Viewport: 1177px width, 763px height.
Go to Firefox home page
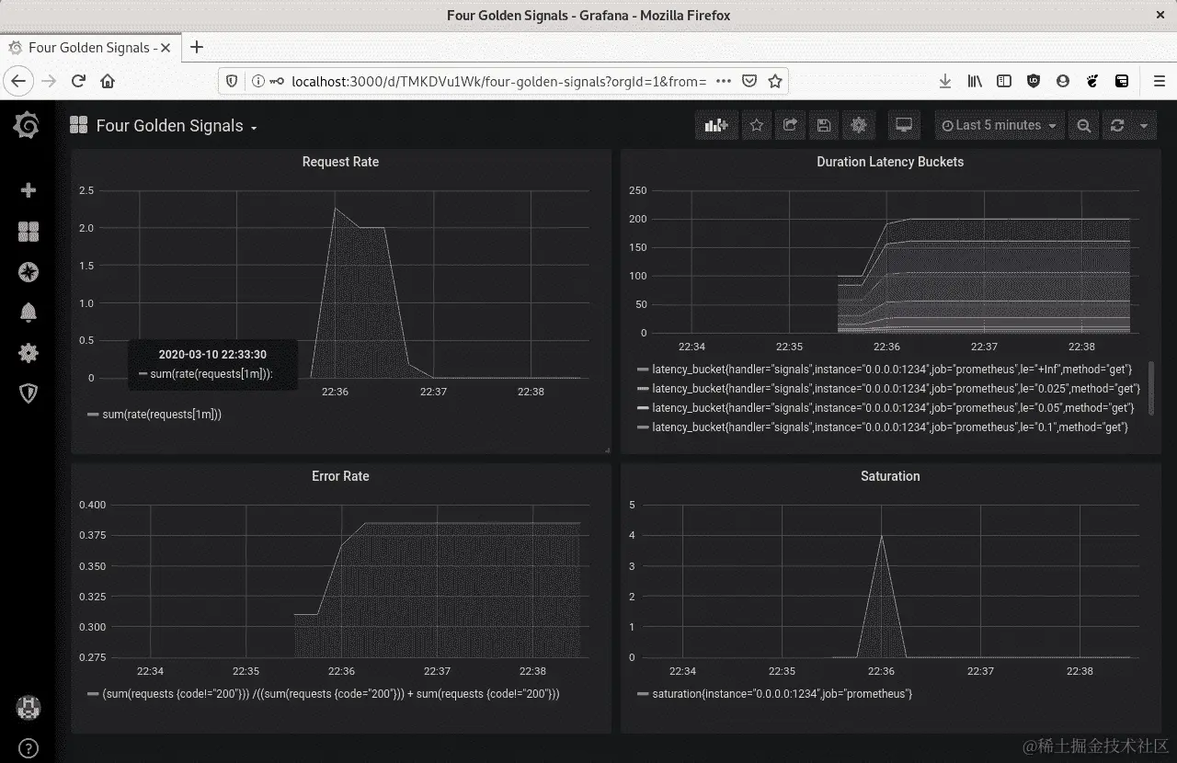(x=108, y=81)
